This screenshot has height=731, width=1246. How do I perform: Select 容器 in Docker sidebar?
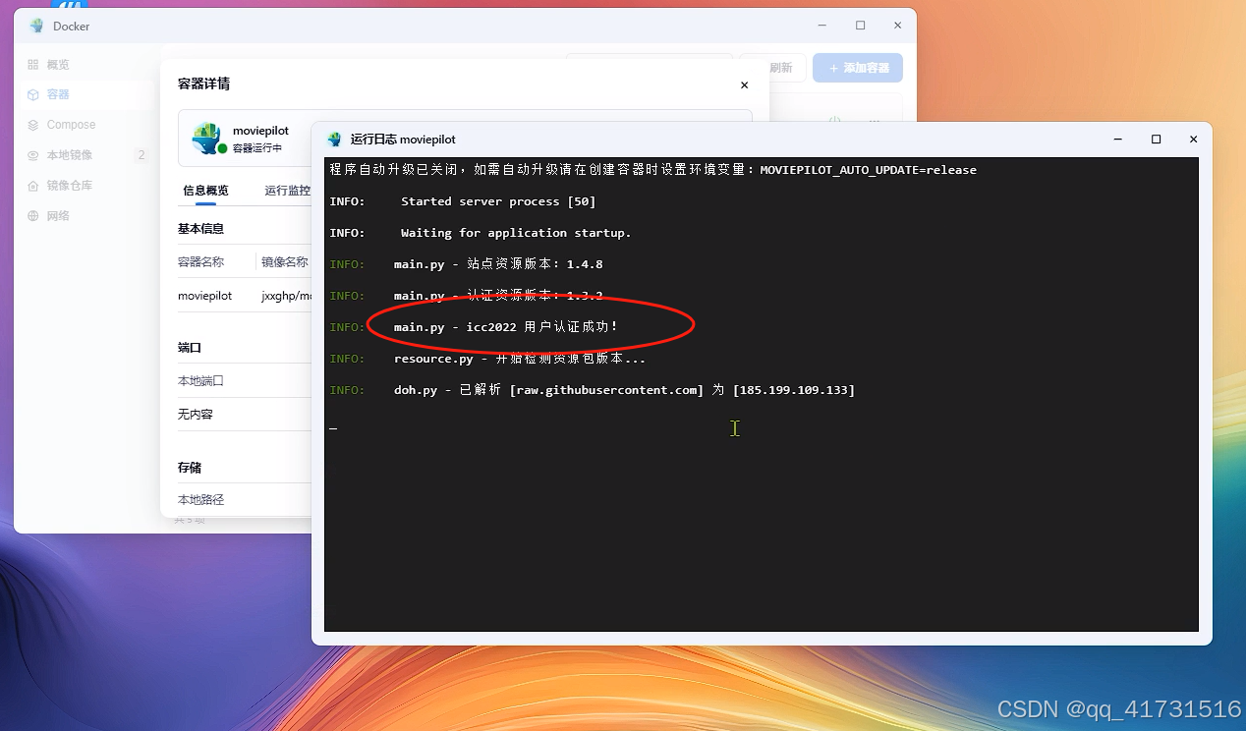coord(58,95)
